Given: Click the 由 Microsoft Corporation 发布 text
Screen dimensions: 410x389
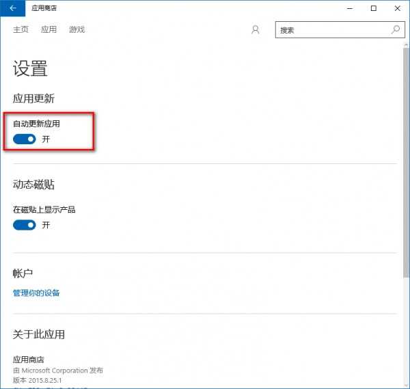Looking at the screenshot, I should tap(58, 370).
